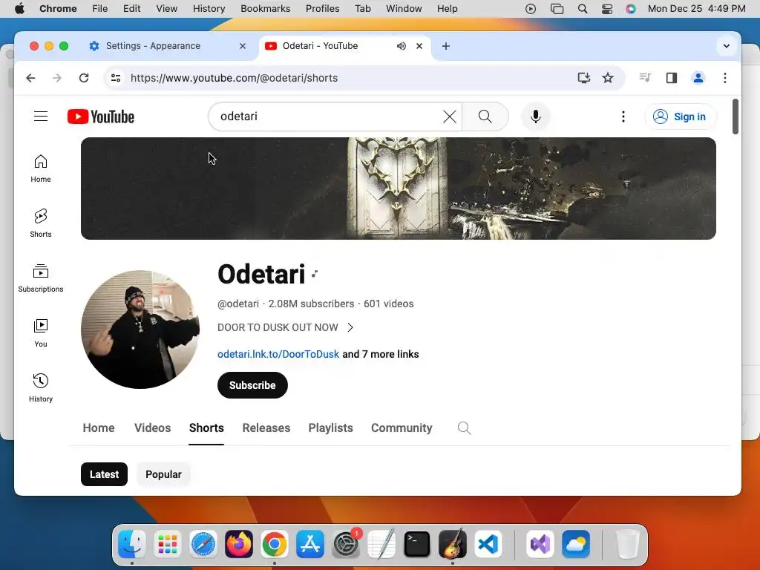760x570 pixels.
Task: Click the Odetari profile picture
Action: point(140,330)
